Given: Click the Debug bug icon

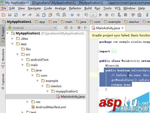Looking at the screenshot, I should (106, 15).
